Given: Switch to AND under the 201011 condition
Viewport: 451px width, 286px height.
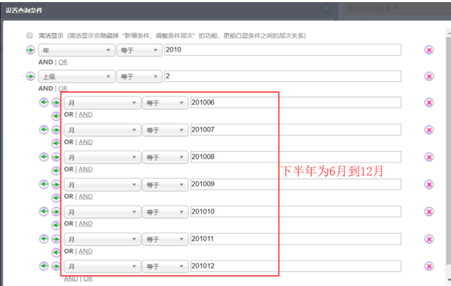Looking at the screenshot, I should tap(86, 251).
